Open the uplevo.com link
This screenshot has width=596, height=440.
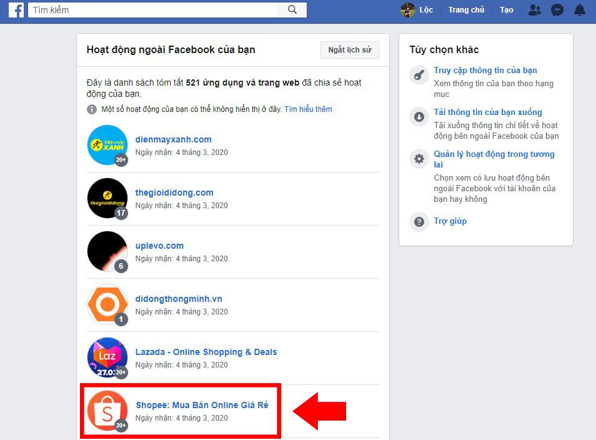[x=159, y=246]
